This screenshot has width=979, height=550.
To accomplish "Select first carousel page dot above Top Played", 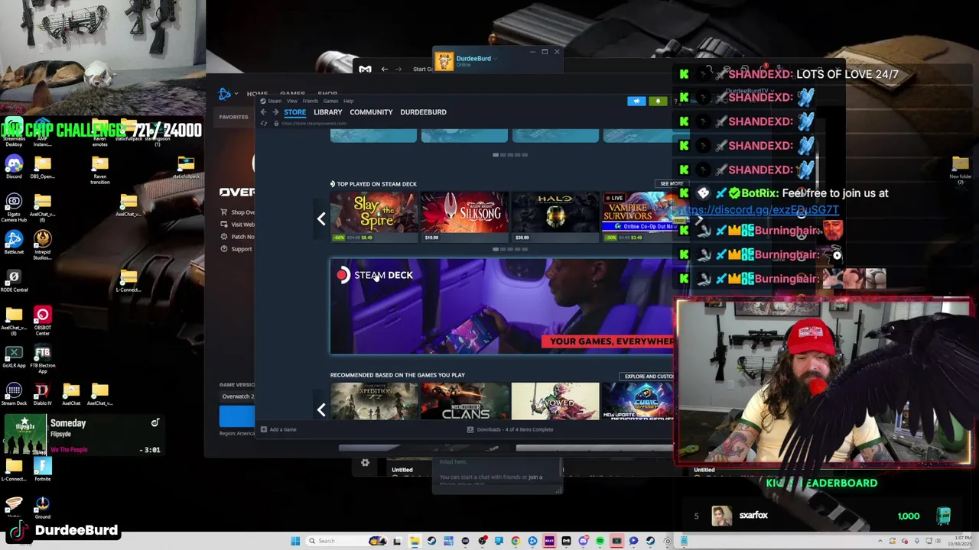I will 496,155.
